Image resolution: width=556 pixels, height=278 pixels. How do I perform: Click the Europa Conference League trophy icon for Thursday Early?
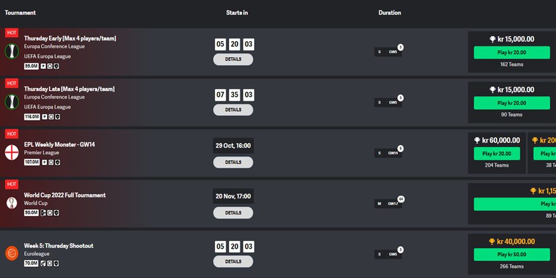click(11, 51)
